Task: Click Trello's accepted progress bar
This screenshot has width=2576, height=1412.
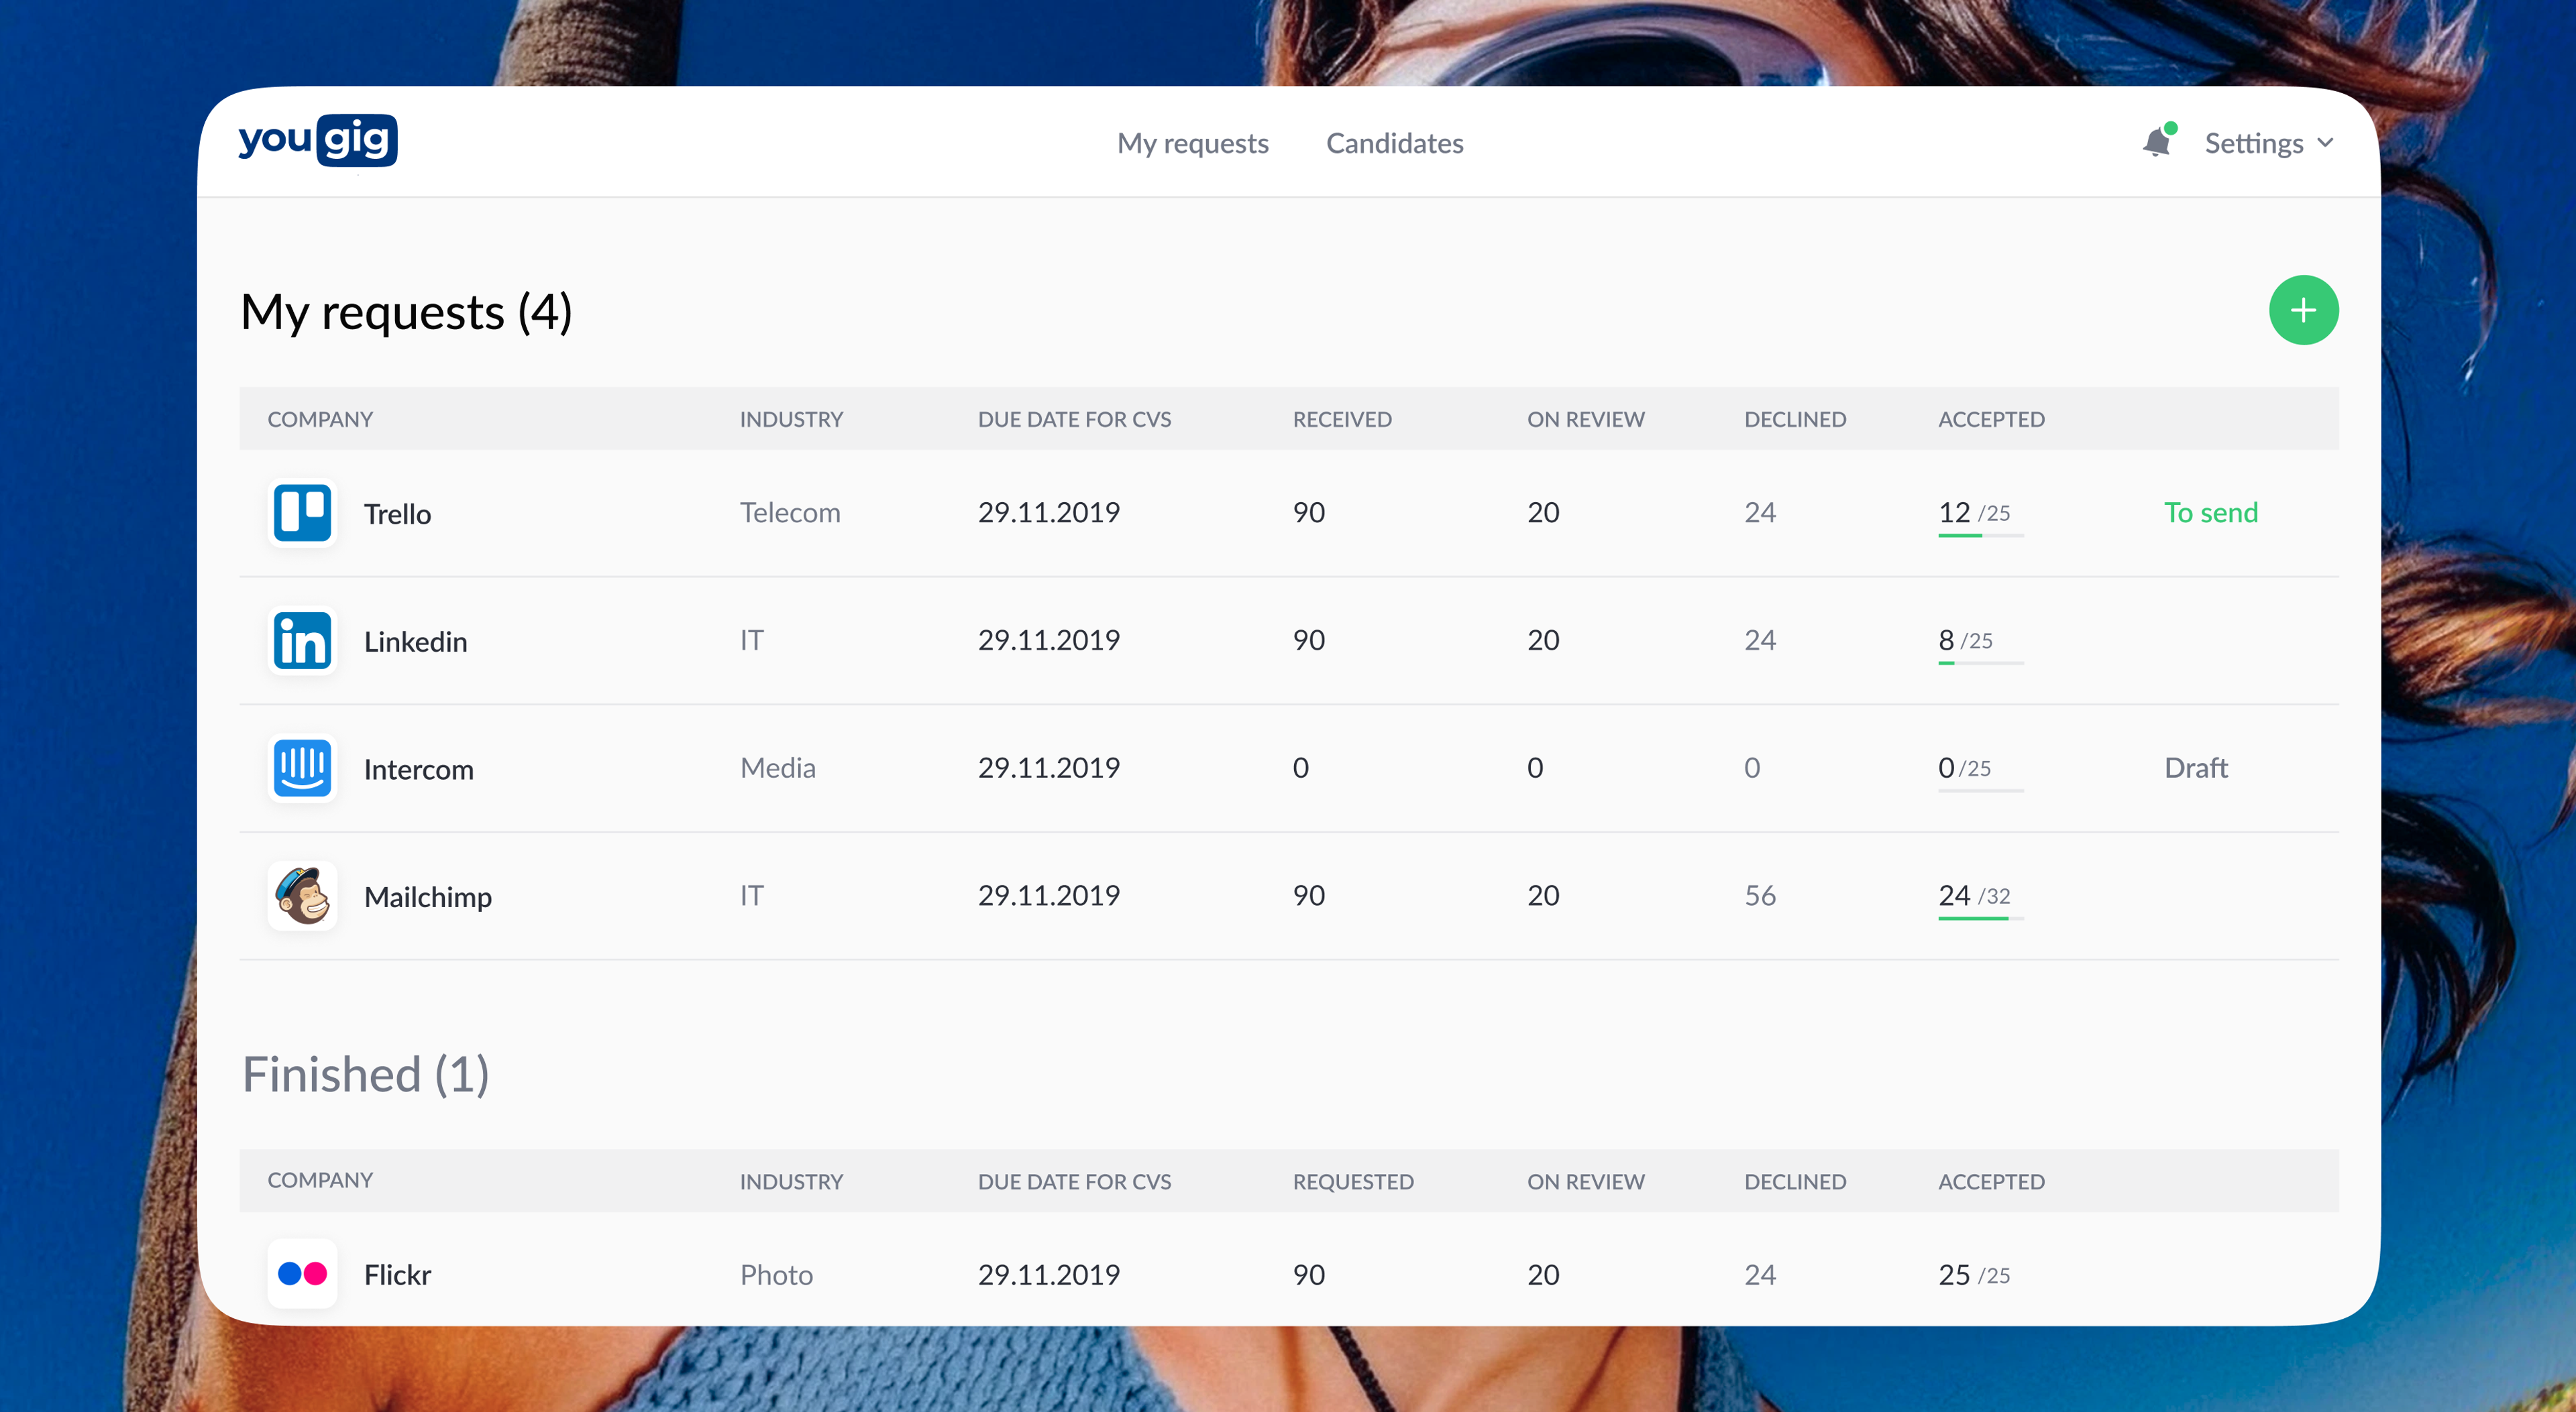Action: [1980, 536]
